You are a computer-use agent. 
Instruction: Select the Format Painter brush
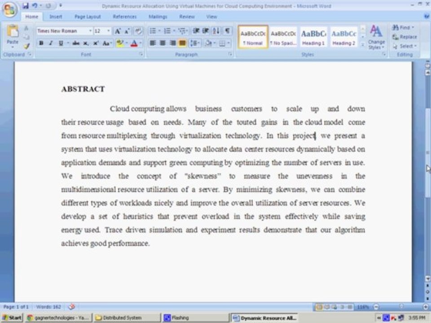(x=26, y=46)
